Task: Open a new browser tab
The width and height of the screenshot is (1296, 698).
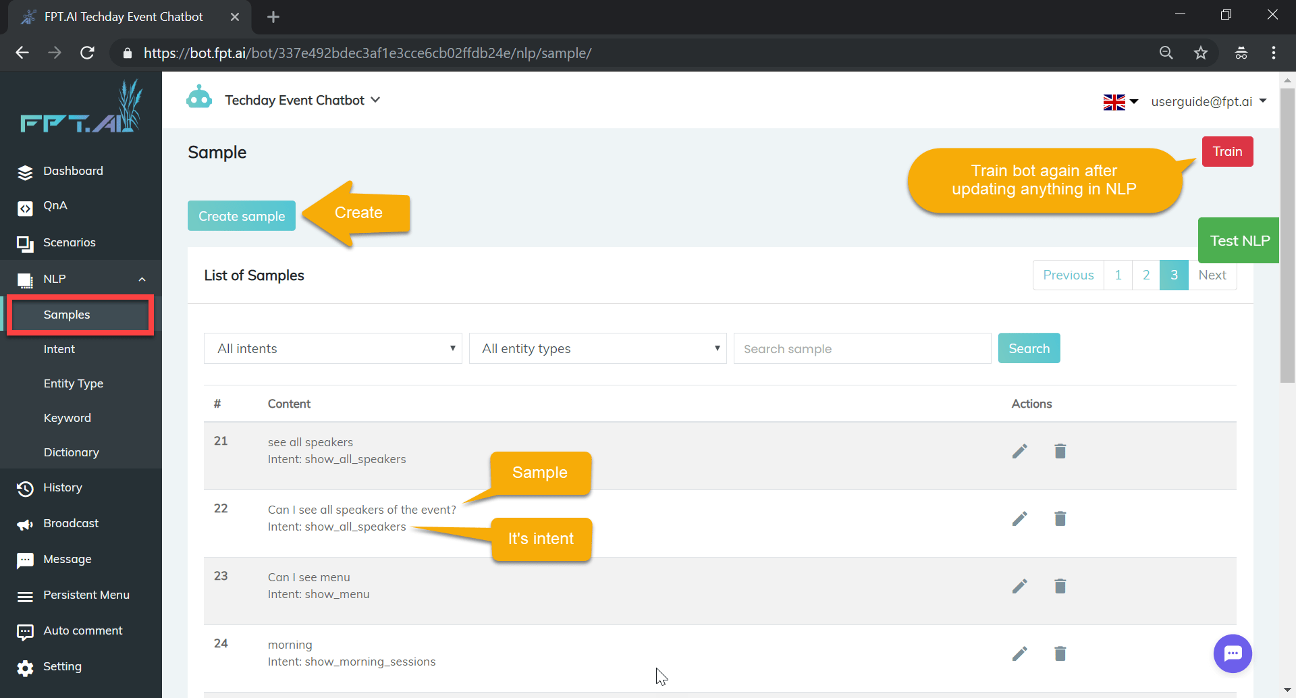Action: click(273, 17)
